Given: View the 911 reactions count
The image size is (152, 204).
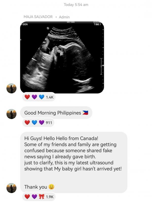Looking at the screenshot, I should click(49, 123).
